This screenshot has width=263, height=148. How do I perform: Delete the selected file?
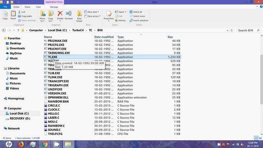pos(60,16)
